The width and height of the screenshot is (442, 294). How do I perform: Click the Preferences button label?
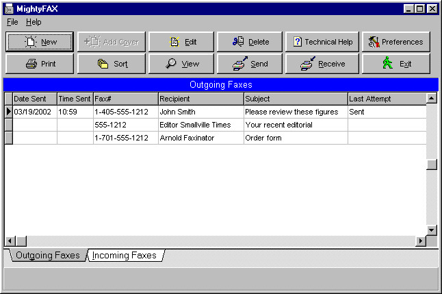[402, 42]
